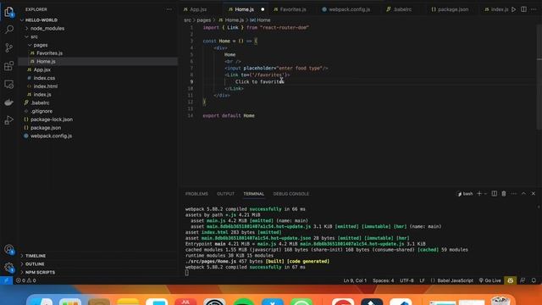Open the PROBLEMS panel tab

[196, 194]
